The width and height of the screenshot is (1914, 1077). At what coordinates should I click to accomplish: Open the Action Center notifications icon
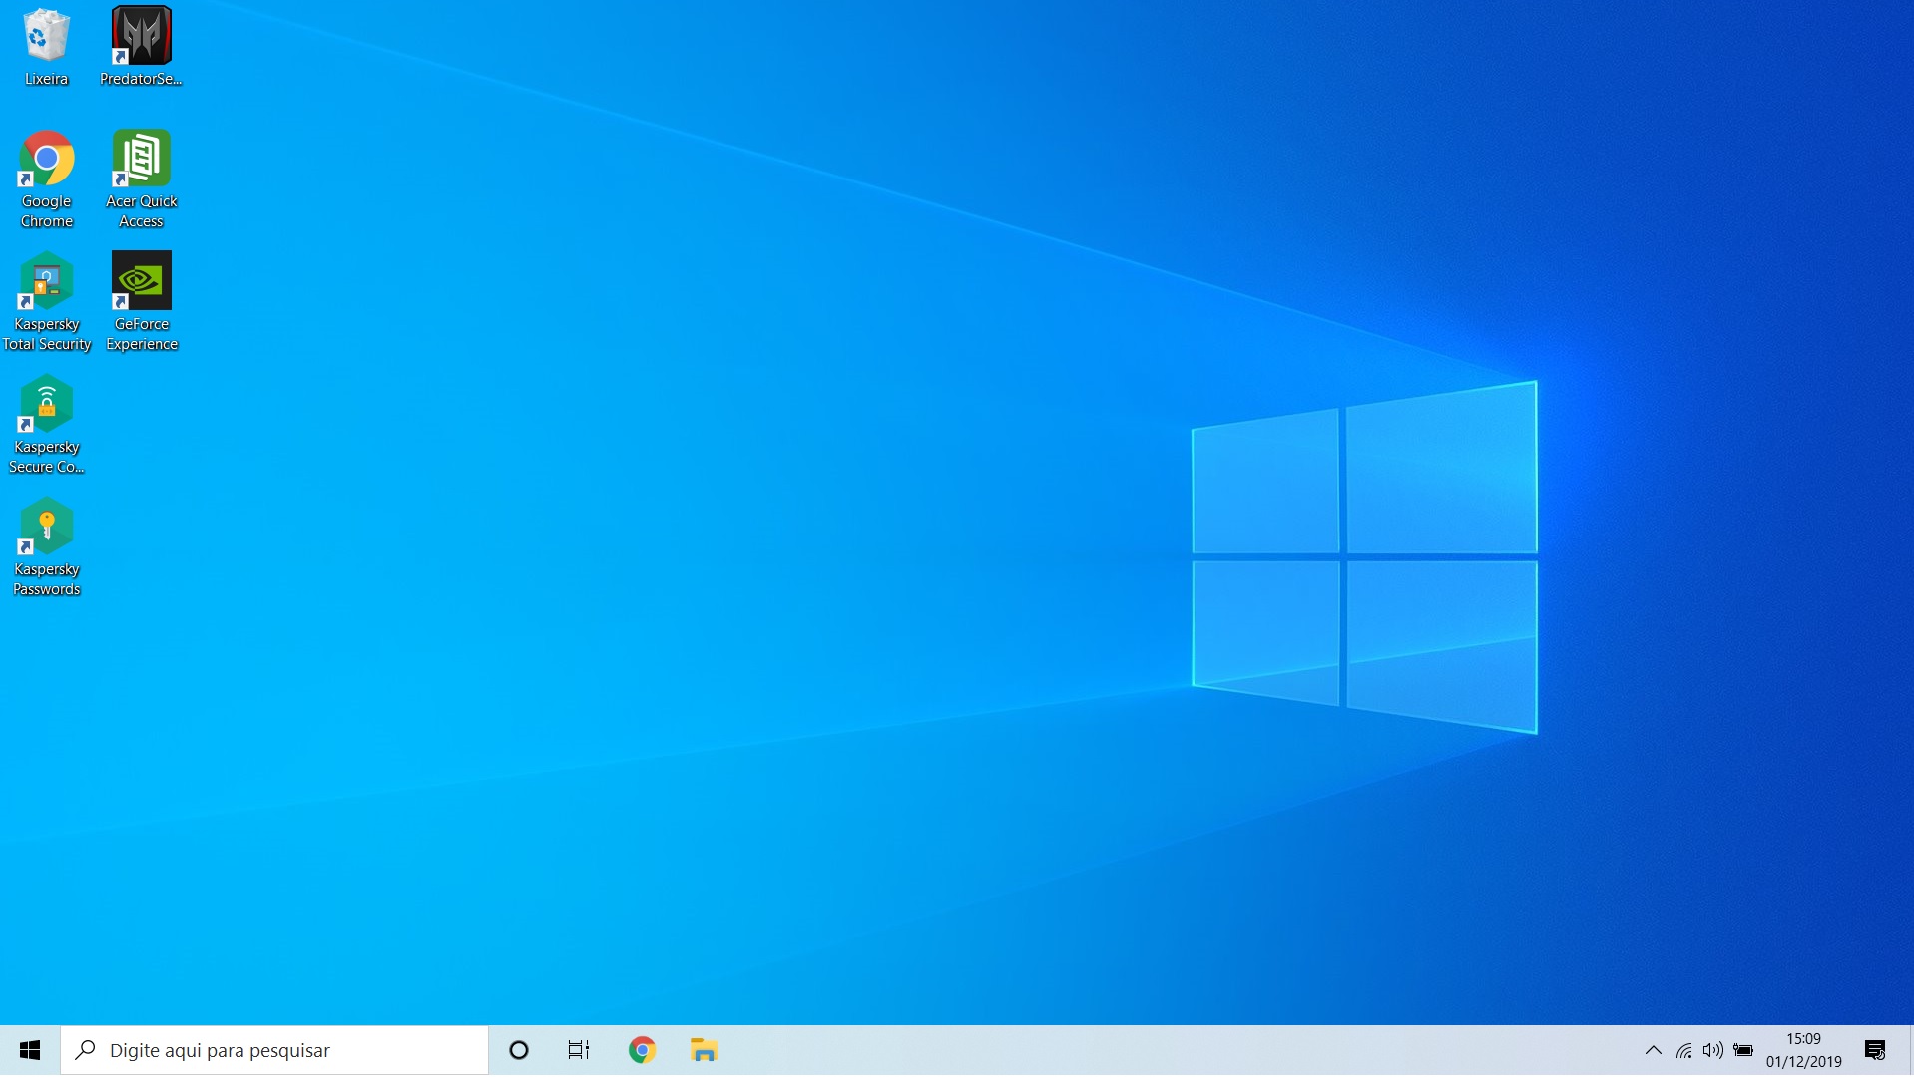point(1875,1050)
